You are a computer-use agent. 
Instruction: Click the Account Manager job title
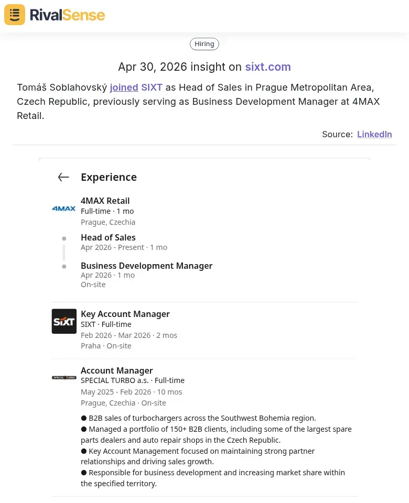116,370
